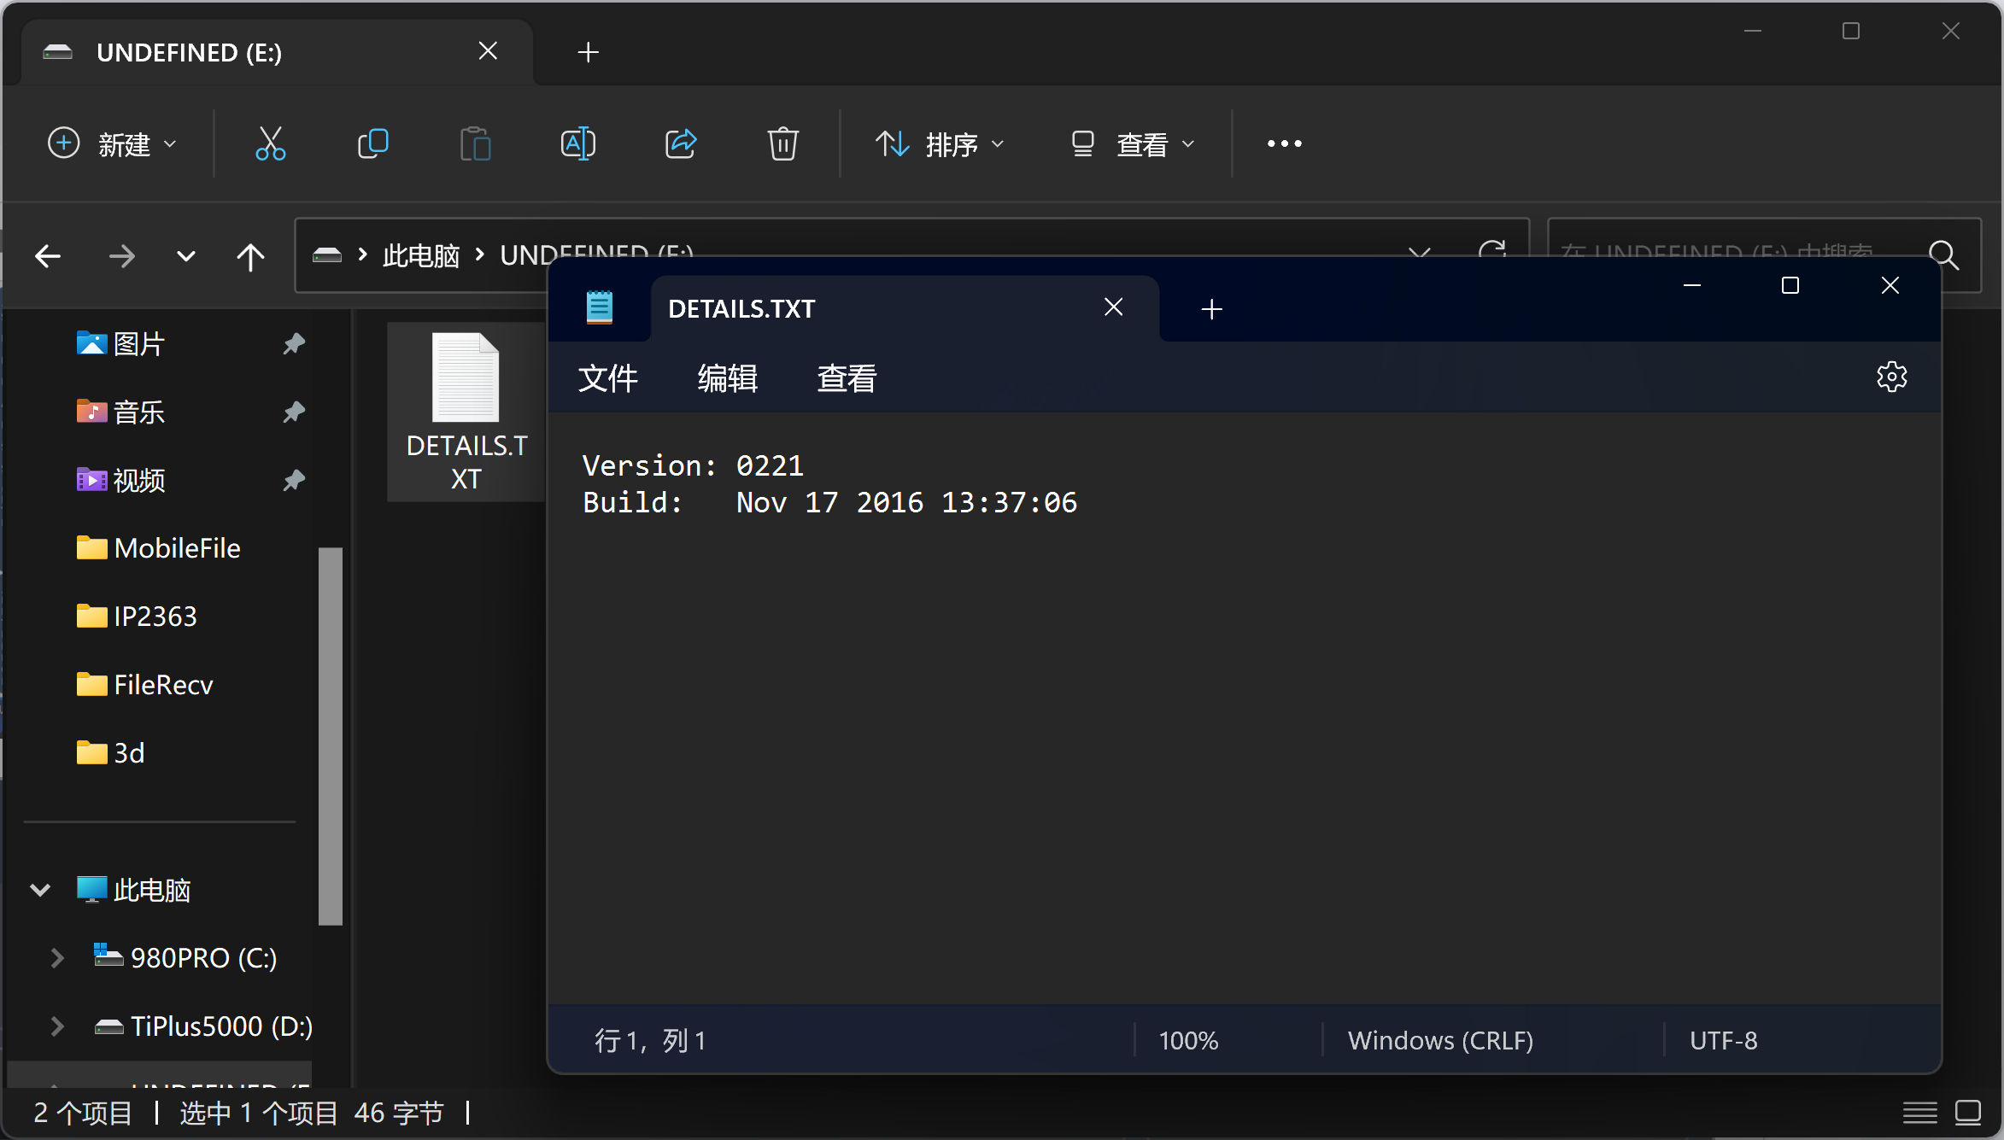Open the 3d folder in sidebar
This screenshot has width=2004, height=1140.
111,752
